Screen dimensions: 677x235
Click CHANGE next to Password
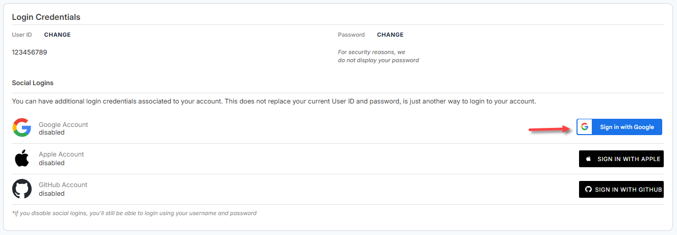pyautogui.click(x=390, y=35)
